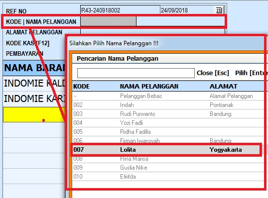The height and width of the screenshot is (198, 268).
Task: Click the Pencarian Nama Pelanggan search box
Action: 136,73
